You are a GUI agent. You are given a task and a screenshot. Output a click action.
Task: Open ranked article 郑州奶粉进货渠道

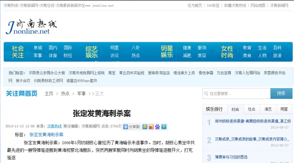(x=253, y=121)
